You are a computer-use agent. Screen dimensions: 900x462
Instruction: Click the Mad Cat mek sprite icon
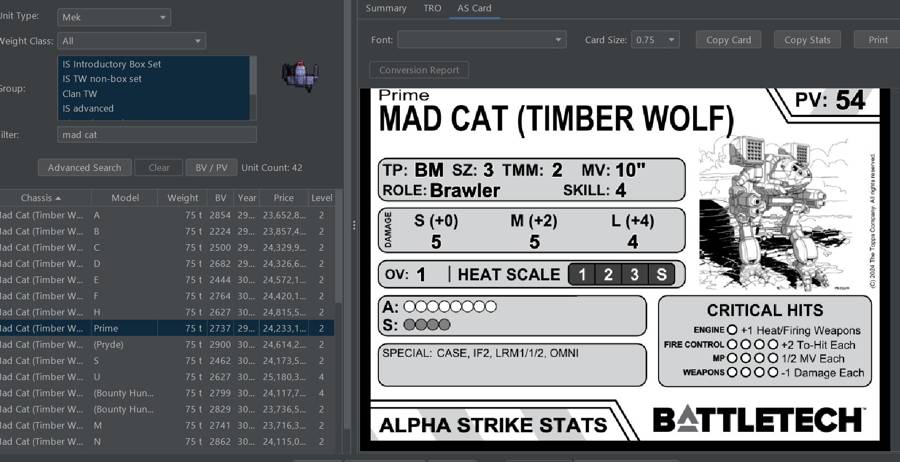pos(300,76)
